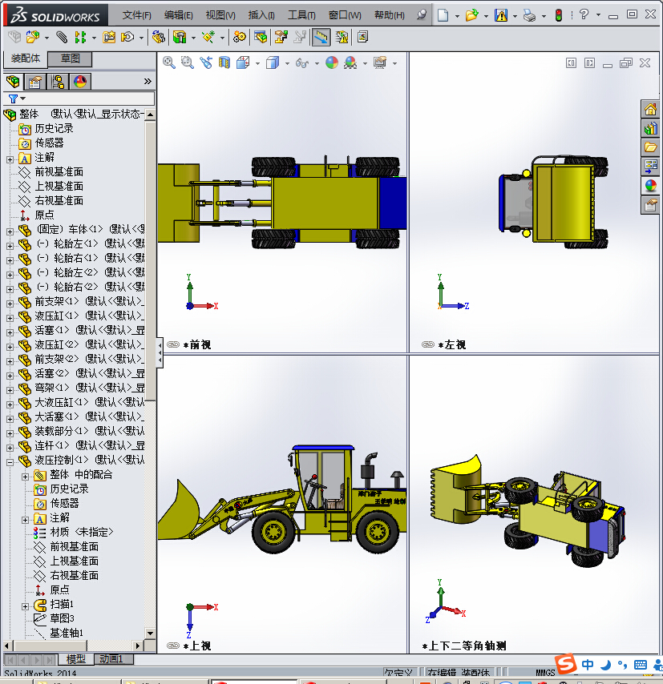This screenshot has width=663, height=684.
Task: Click the panel collapse handle arrows
Action: tap(160, 352)
